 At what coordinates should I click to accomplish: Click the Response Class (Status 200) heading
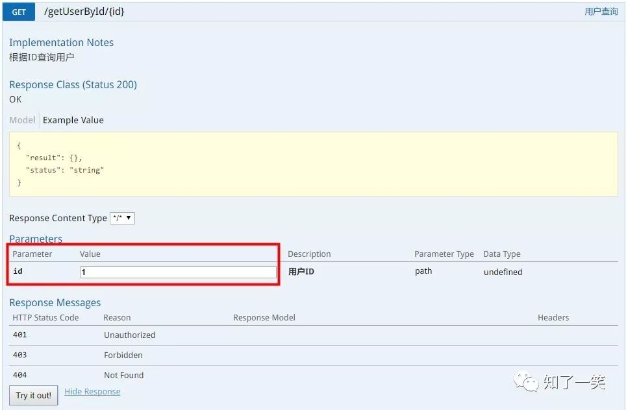(73, 85)
